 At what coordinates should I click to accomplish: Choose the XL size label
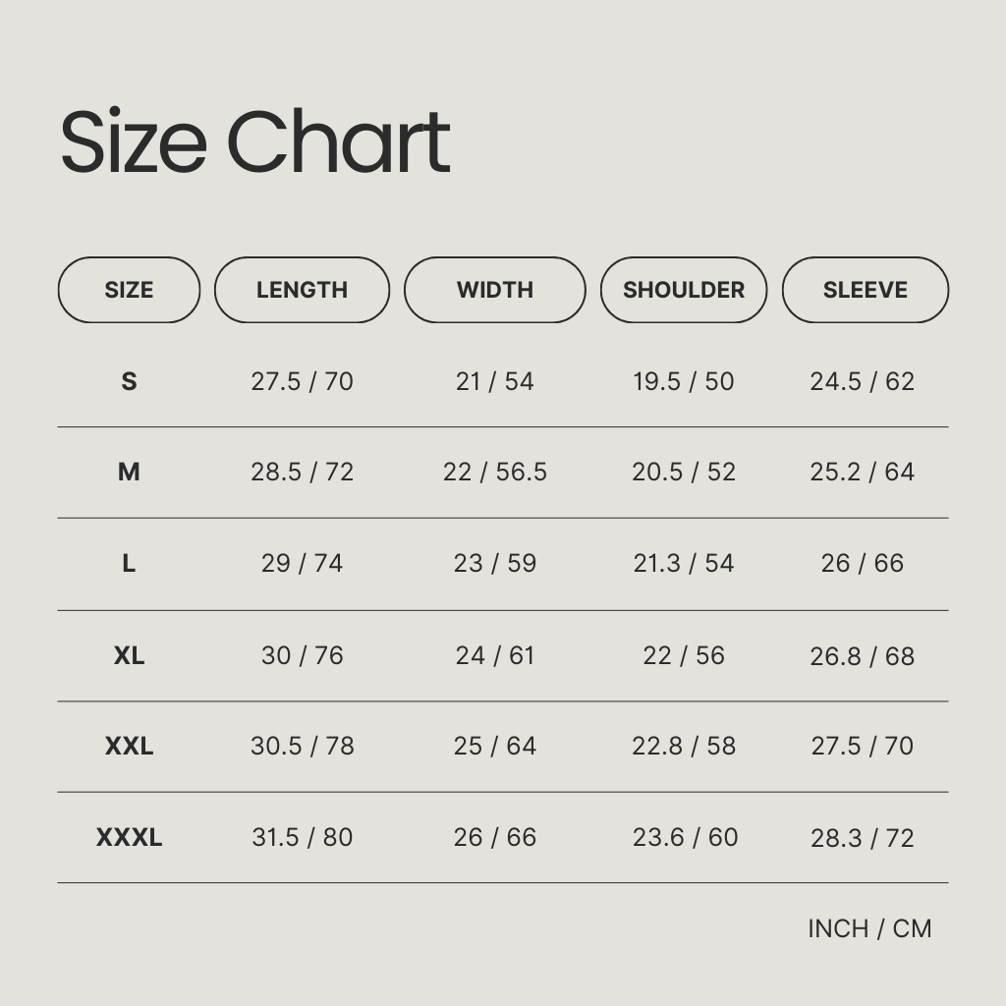129,655
